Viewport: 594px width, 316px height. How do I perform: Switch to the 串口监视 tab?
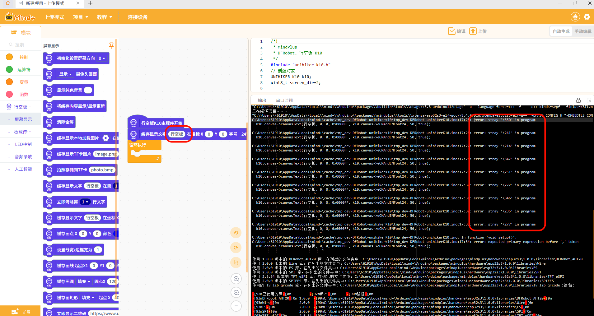click(x=284, y=100)
